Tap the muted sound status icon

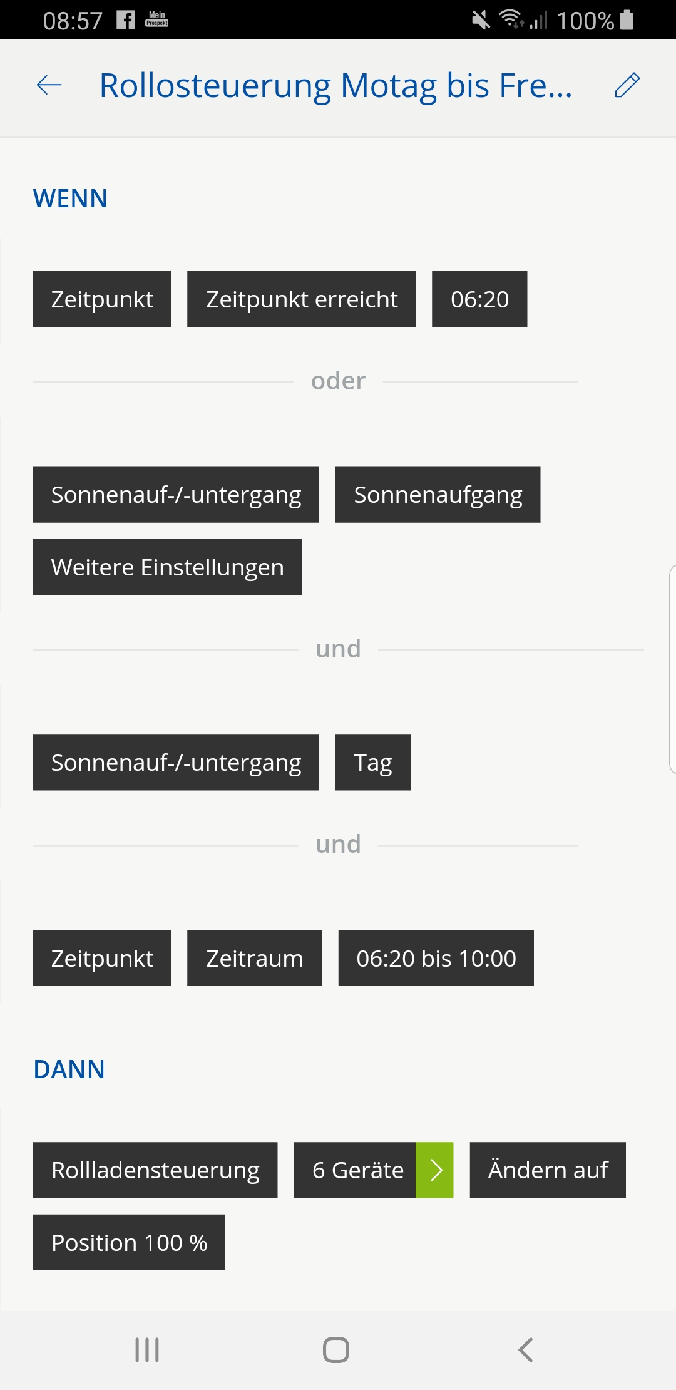pyautogui.click(x=481, y=20)
